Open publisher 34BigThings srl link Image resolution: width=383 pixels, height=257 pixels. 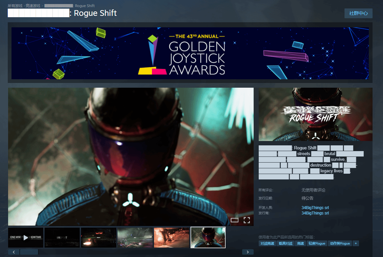pyautogui.click(x=315, y=213)
